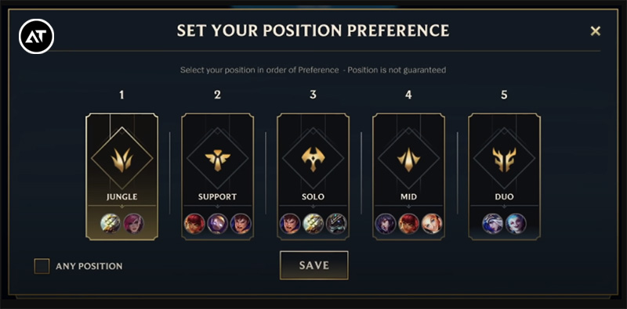This screenshot has width=627, height=309.
Task: Pick the Solo lane position emblem
Action: pyautogui.click(x=313, y=159)
